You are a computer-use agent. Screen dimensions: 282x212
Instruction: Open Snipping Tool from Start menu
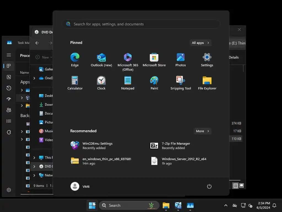click(x=181, y=83)
